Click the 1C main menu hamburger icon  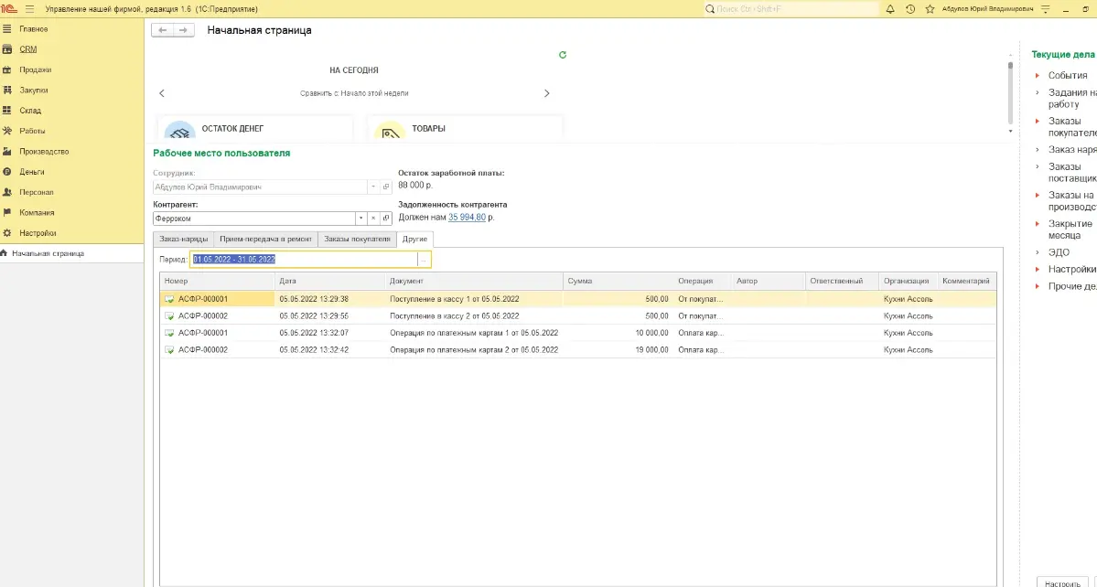[x=29, y=8]
